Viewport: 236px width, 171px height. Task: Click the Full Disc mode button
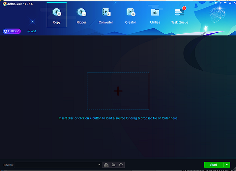[x=12, y=31]
